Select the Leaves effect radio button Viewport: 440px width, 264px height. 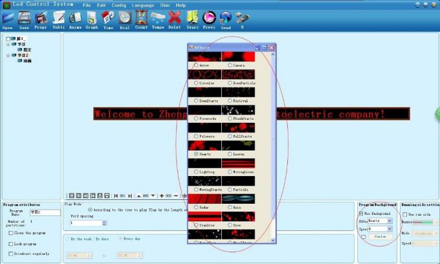click(x=230, y=154)
